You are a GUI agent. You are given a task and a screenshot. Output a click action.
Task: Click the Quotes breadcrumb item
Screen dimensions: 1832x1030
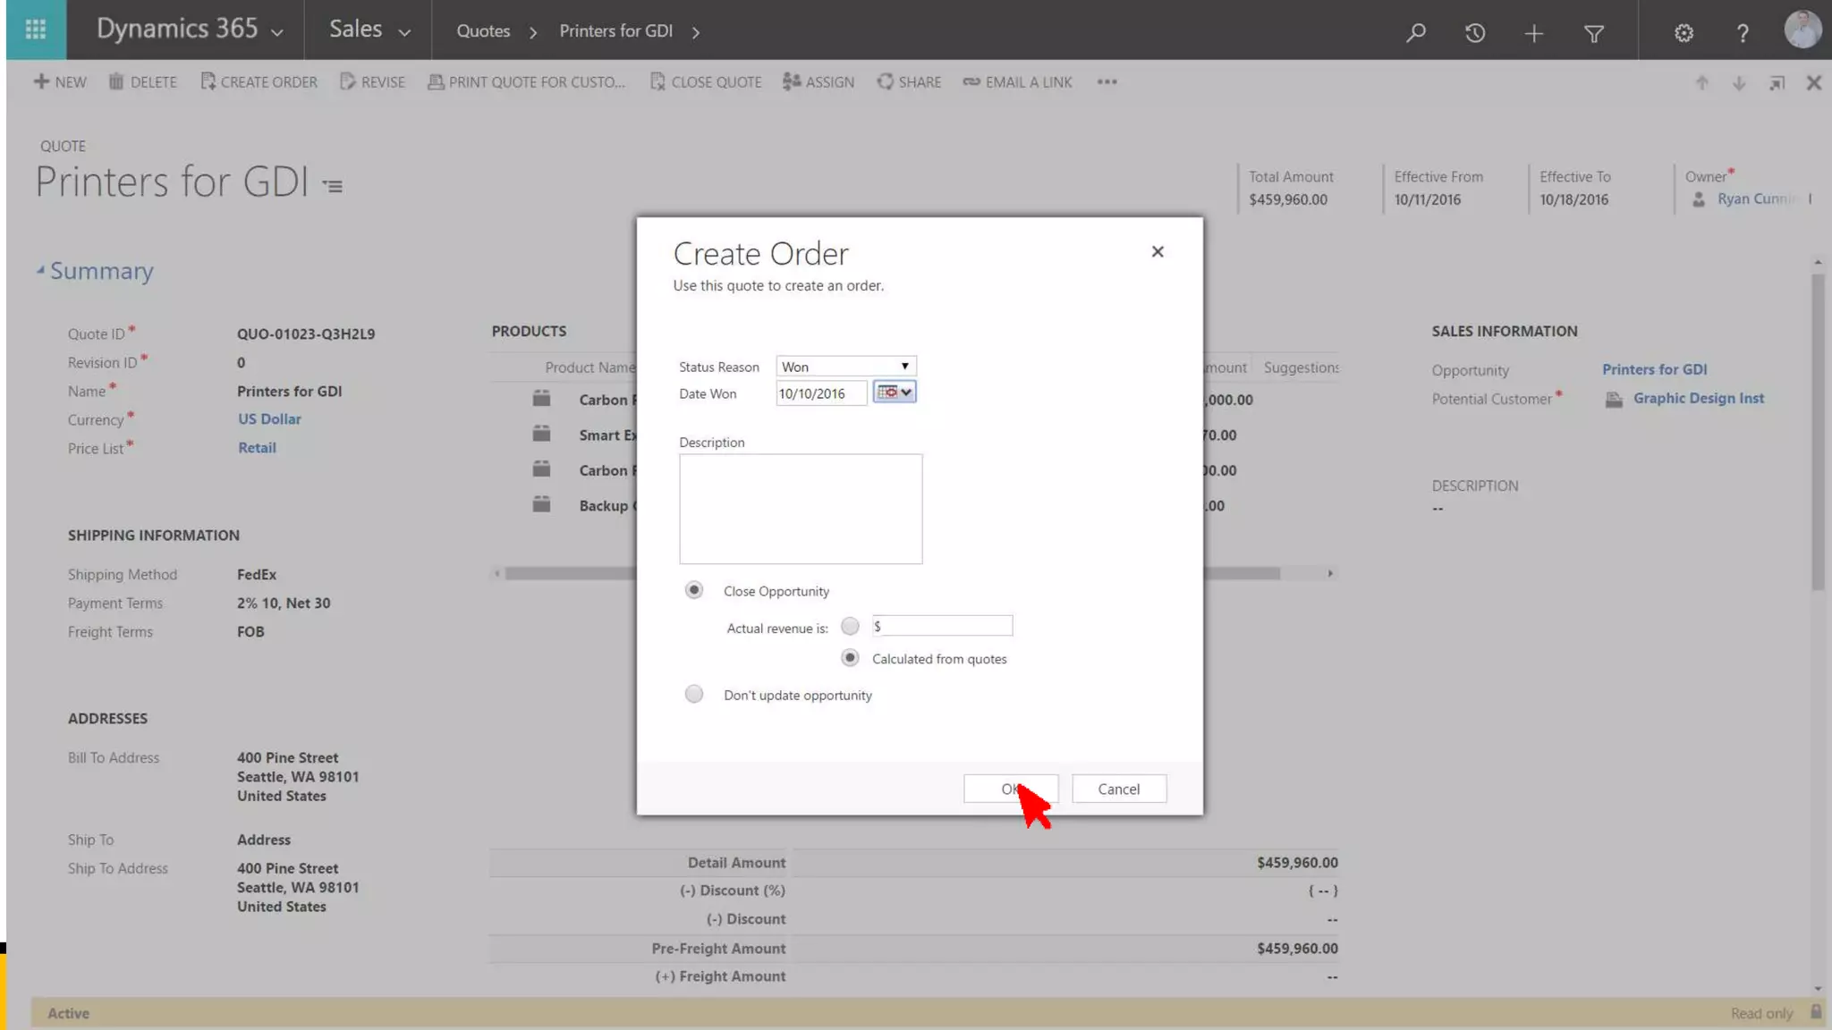[x=483, y=31]
